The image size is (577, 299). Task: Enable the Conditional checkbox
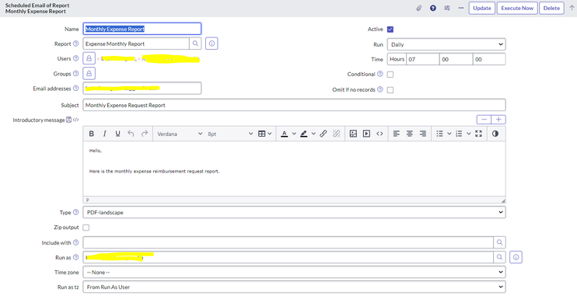pos(390,75)
